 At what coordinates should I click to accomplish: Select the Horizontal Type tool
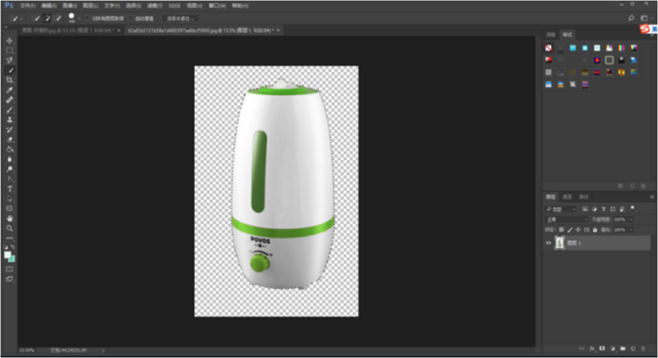tap(9, 189)
